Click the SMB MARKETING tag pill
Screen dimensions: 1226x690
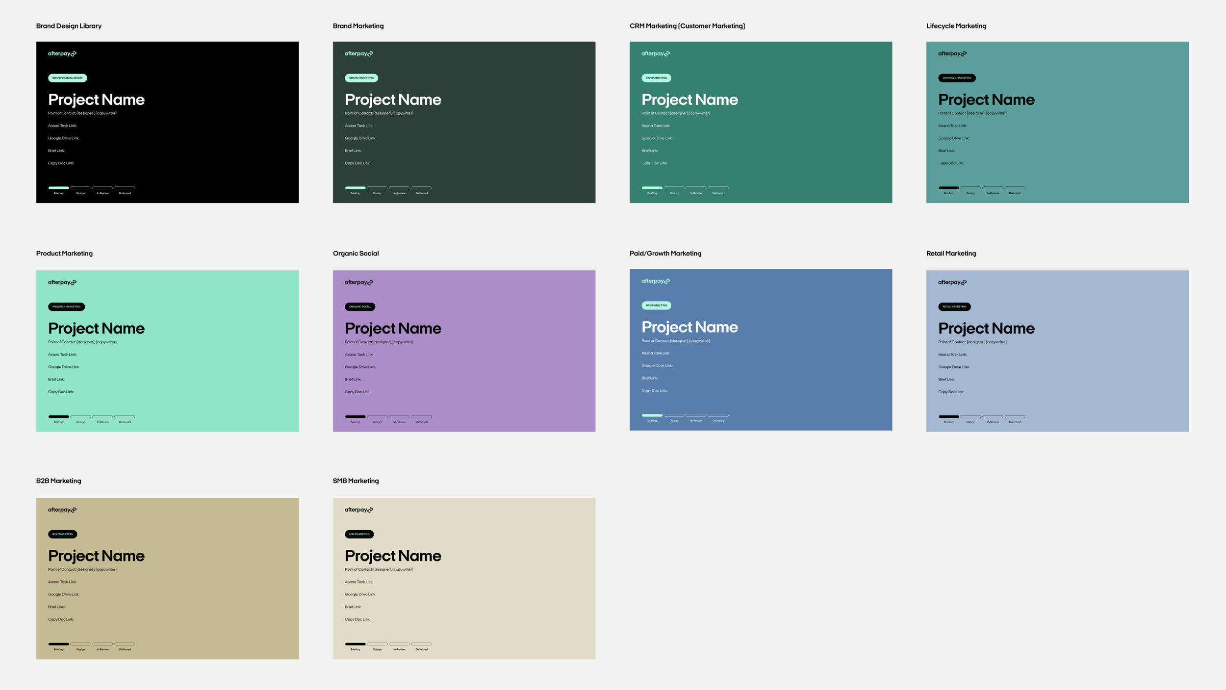(359, 535)
